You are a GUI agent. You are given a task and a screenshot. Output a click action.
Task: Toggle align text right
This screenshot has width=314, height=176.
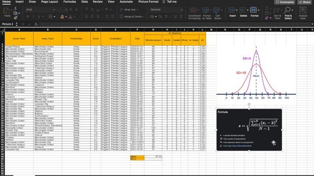click(x=98, y=17)
